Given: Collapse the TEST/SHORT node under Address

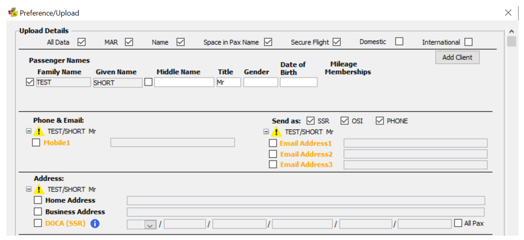Looking at the screenshot, I should pos(28,190).
